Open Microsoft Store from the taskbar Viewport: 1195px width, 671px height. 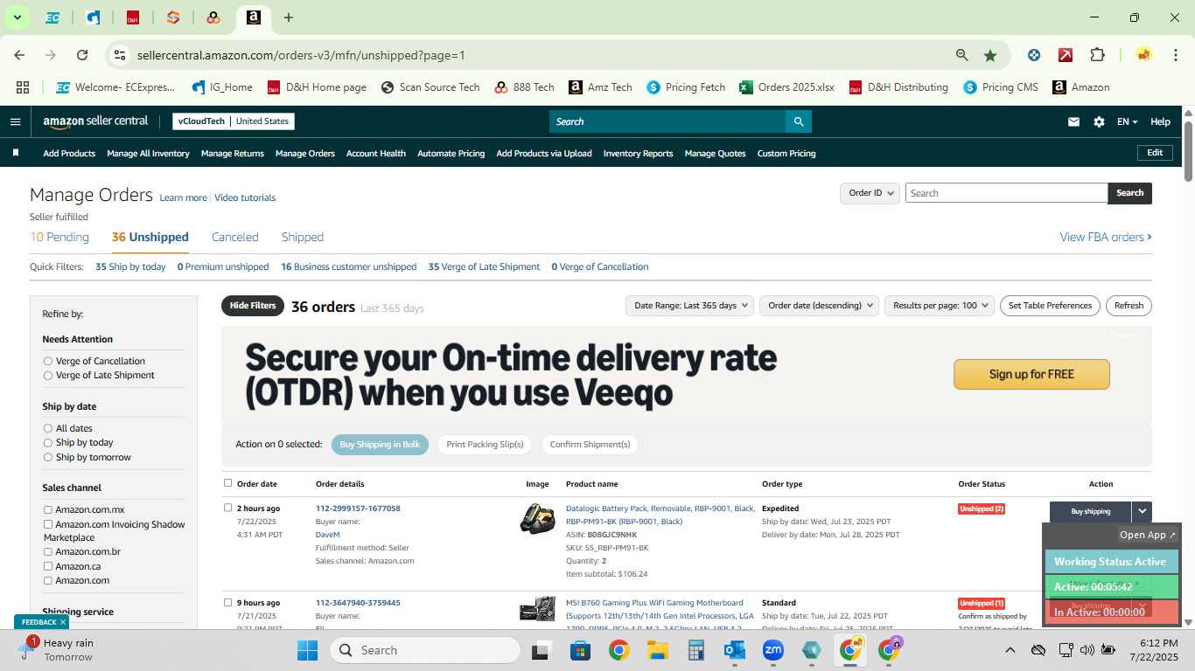tap(581, 650)
